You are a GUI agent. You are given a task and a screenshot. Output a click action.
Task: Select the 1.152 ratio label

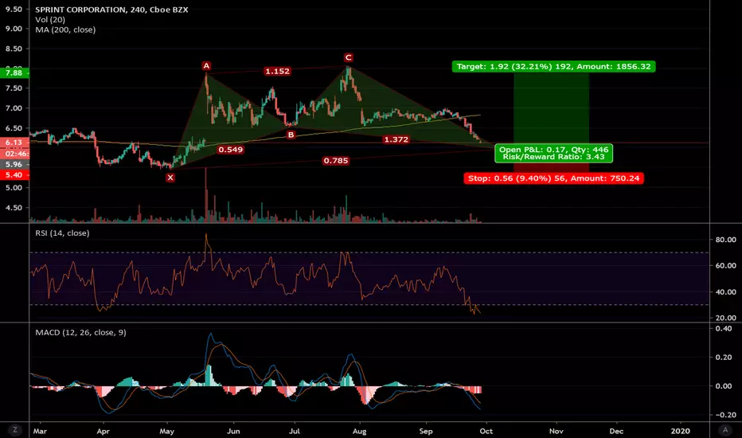(x=277, y=72)
